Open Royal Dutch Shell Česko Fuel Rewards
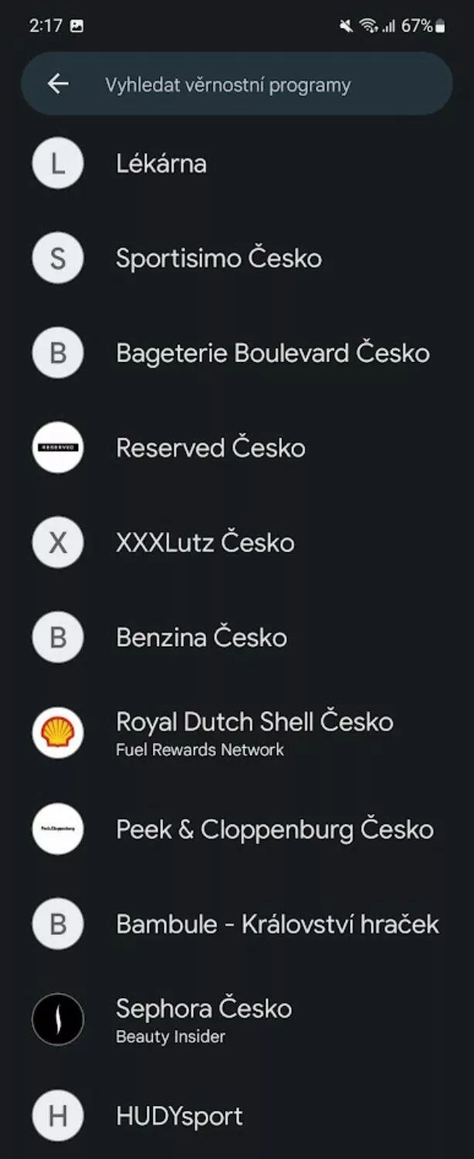 pos(237,732)
